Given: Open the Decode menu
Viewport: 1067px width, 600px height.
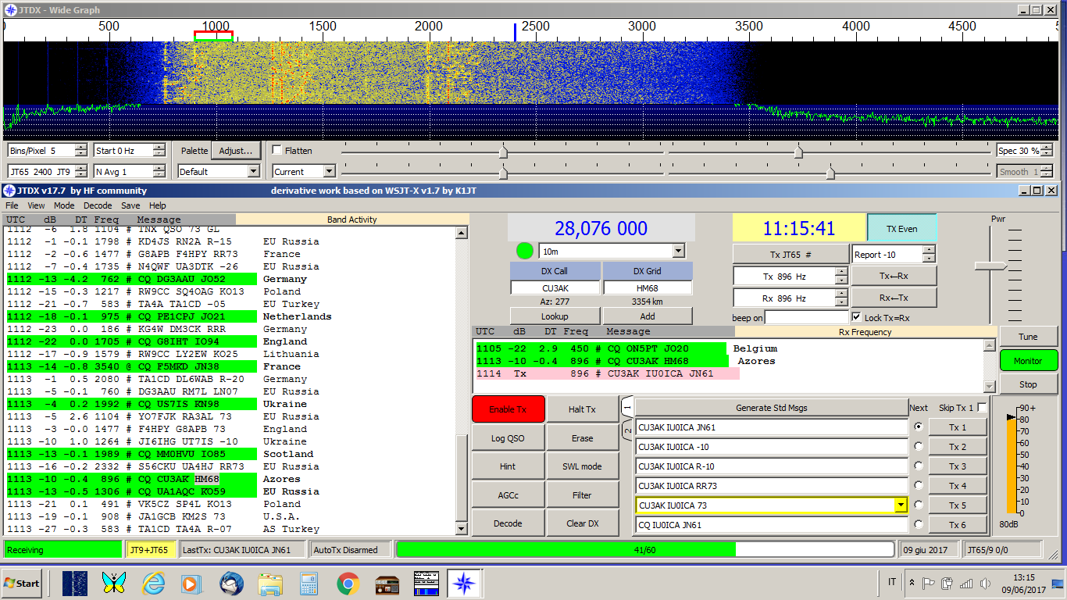Looking at the screenshot, I should point(97,205).
